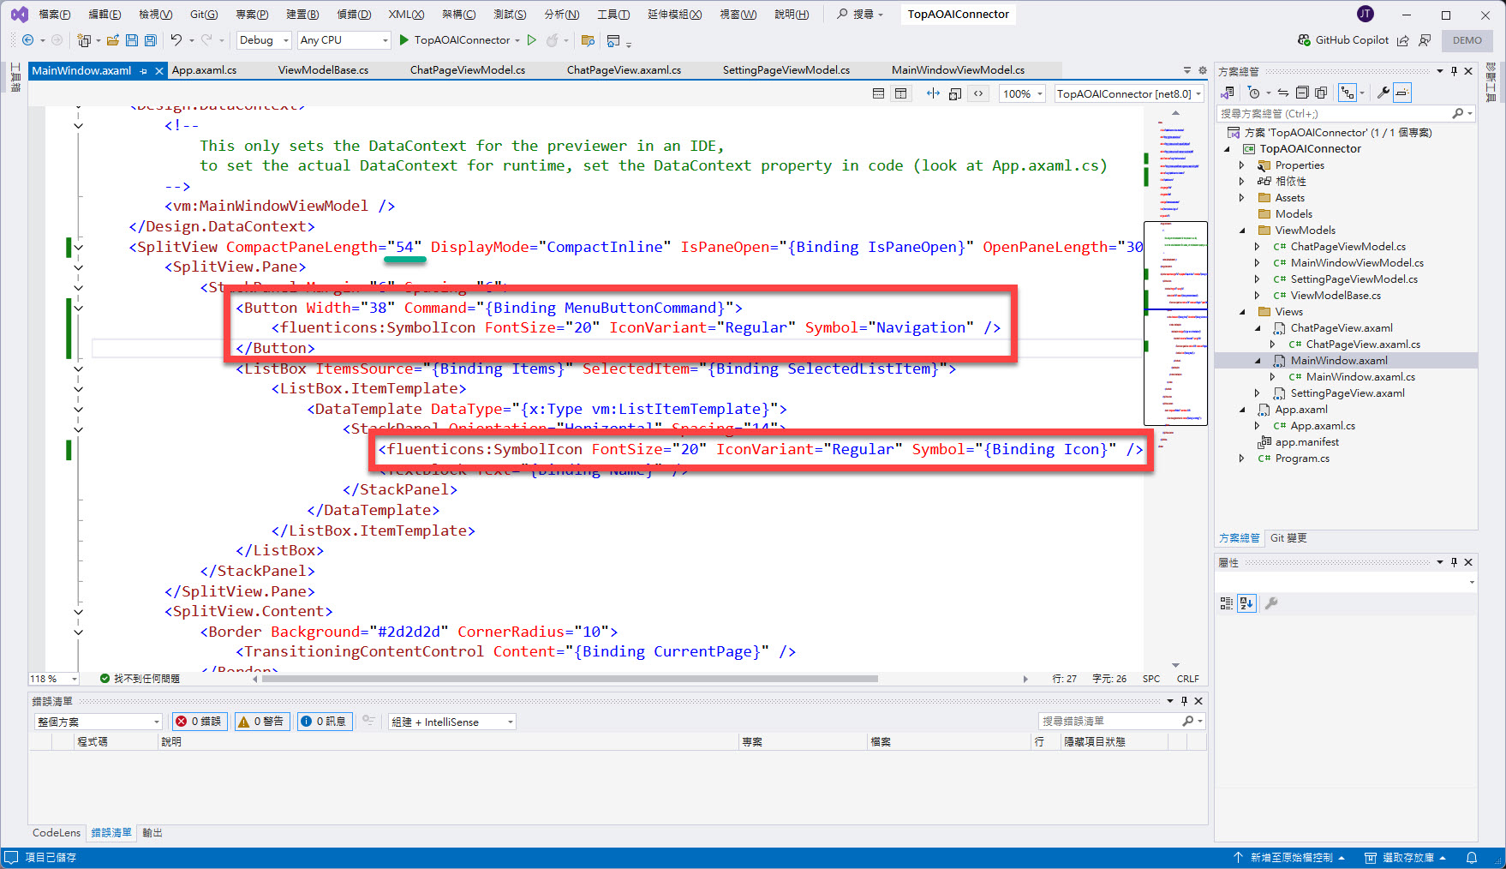The image size is (1506, 869).
Task: Click the Find in Files folder icon
Action: (x=588, y=40)
